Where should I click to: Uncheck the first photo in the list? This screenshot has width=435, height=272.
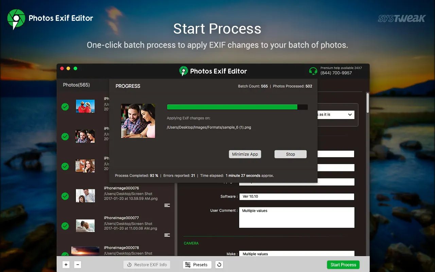pos(65,107)
